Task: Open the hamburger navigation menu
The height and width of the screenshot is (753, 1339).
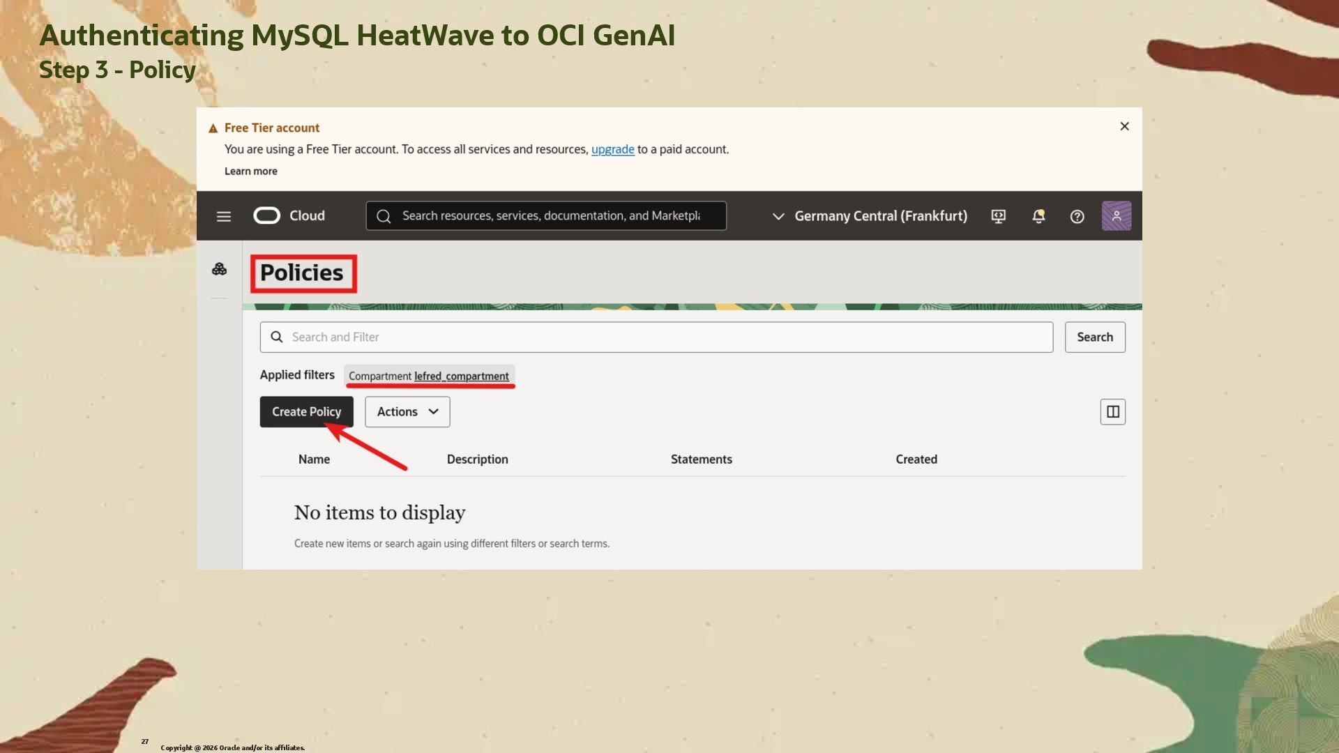Action: (223, 216)
